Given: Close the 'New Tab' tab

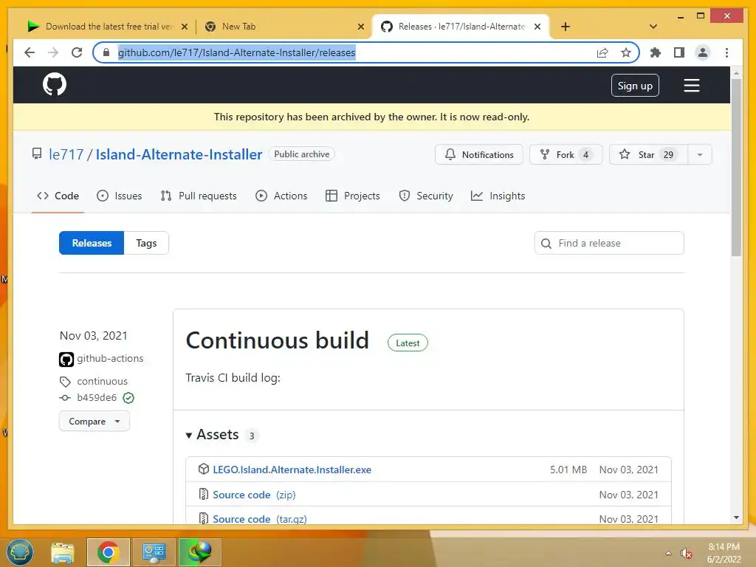Looking at the screenshot, I should tap(360, 27).
